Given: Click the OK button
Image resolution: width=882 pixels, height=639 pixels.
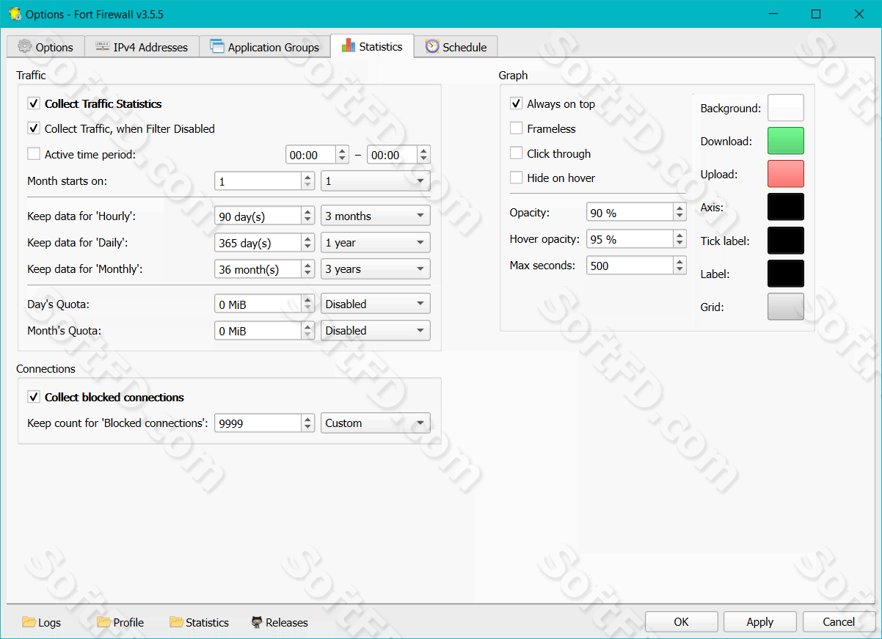Looking at the screenshot, I should 682,621.
